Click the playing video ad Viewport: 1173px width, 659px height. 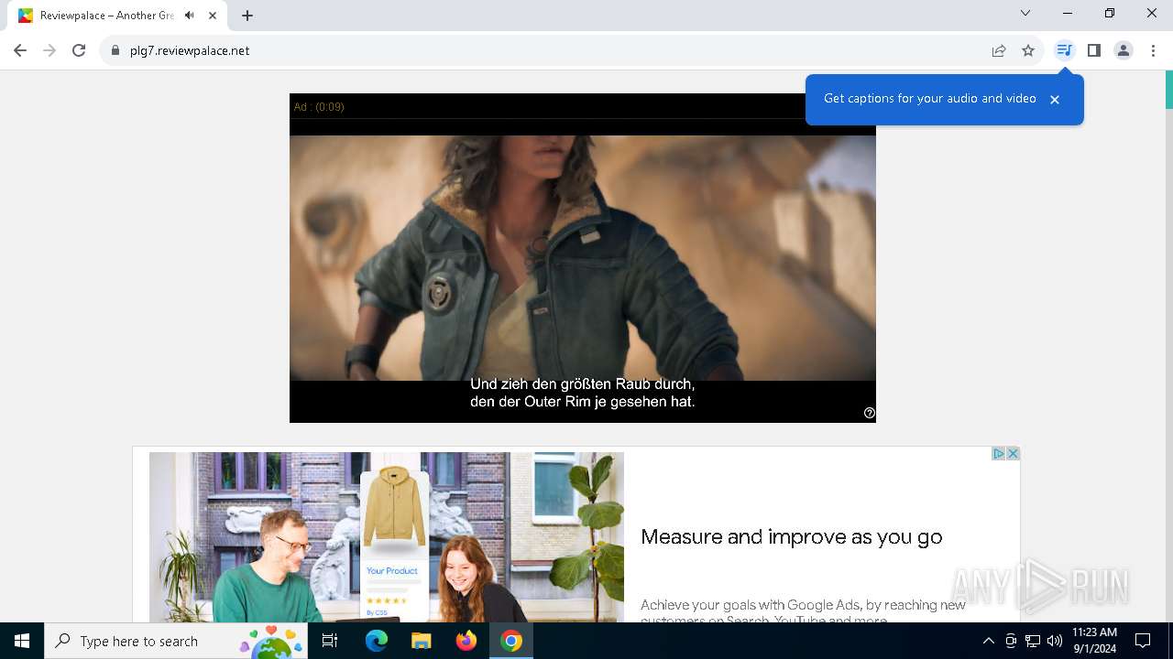click(583, 258)
